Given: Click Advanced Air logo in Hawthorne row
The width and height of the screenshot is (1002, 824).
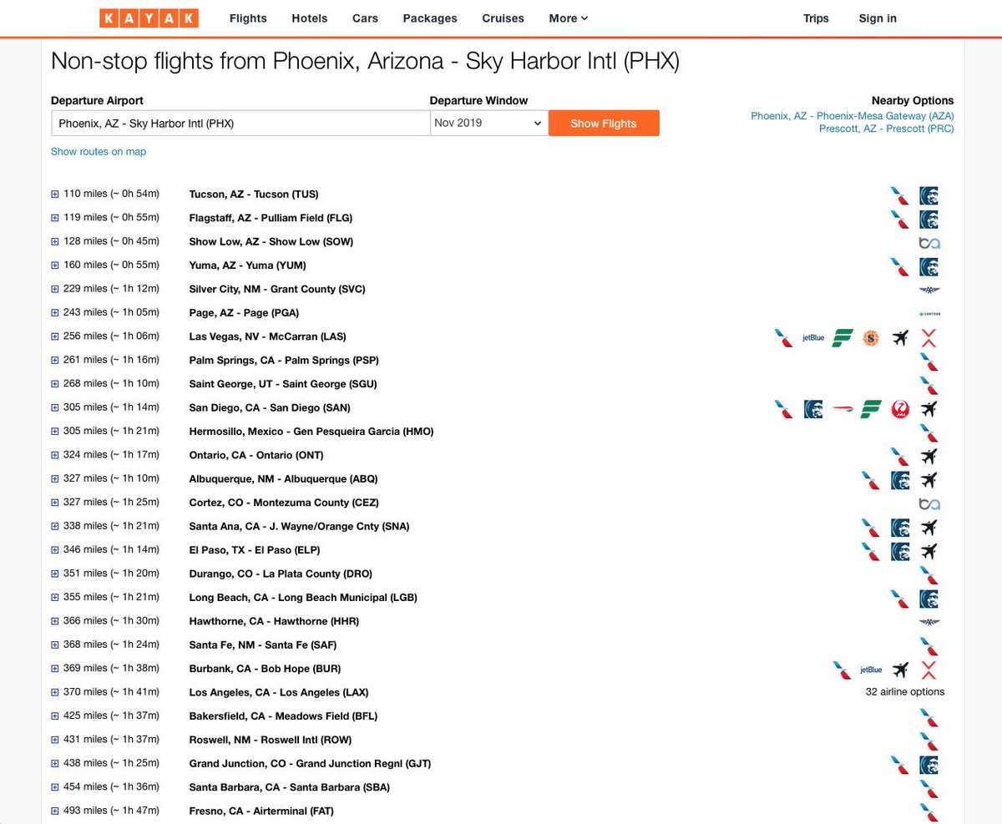Looking at the screenshot, I should 929,622.
